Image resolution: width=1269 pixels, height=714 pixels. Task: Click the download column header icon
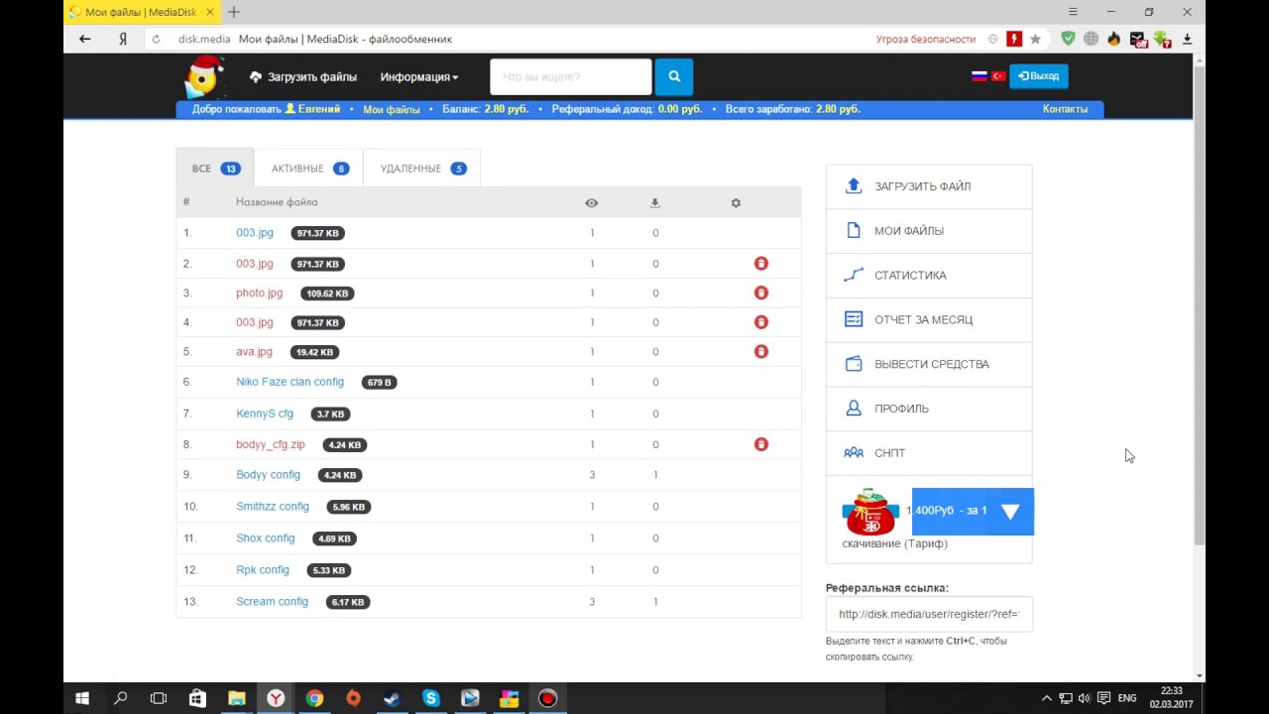coord(654,203)
